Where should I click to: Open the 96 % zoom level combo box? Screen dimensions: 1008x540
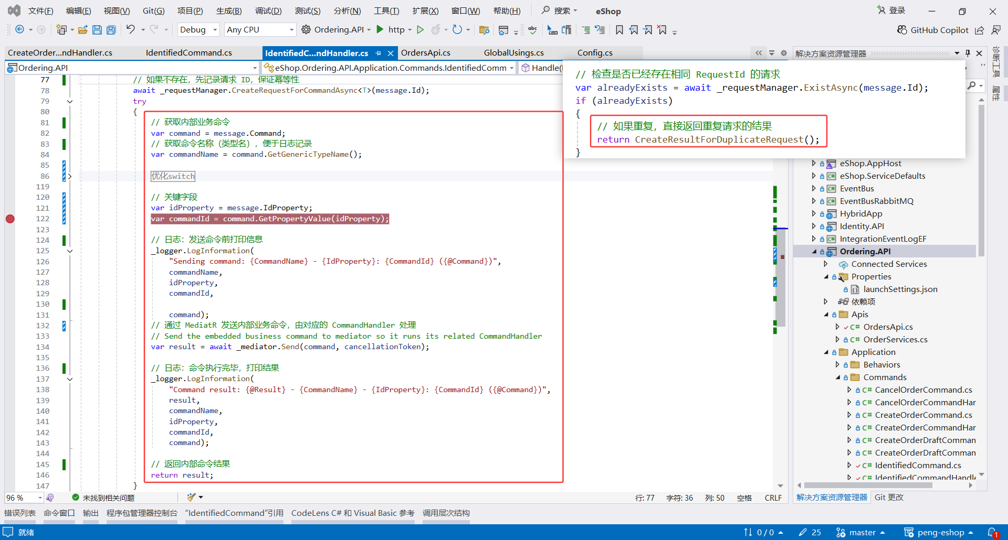pyautogui.click(x=39, y=498)
